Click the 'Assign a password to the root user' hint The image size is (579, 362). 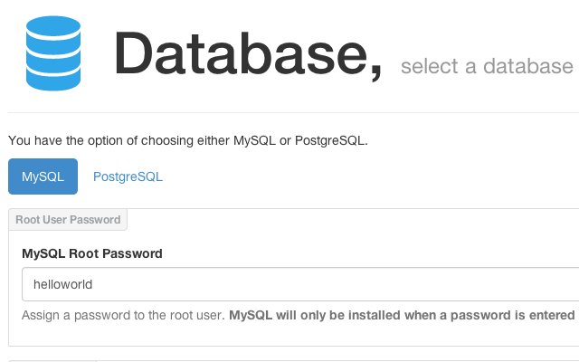pos(123,315)
